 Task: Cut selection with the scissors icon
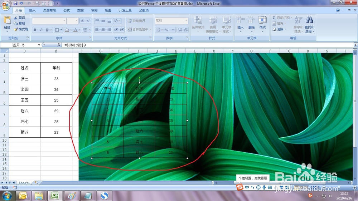click(19, 18)
